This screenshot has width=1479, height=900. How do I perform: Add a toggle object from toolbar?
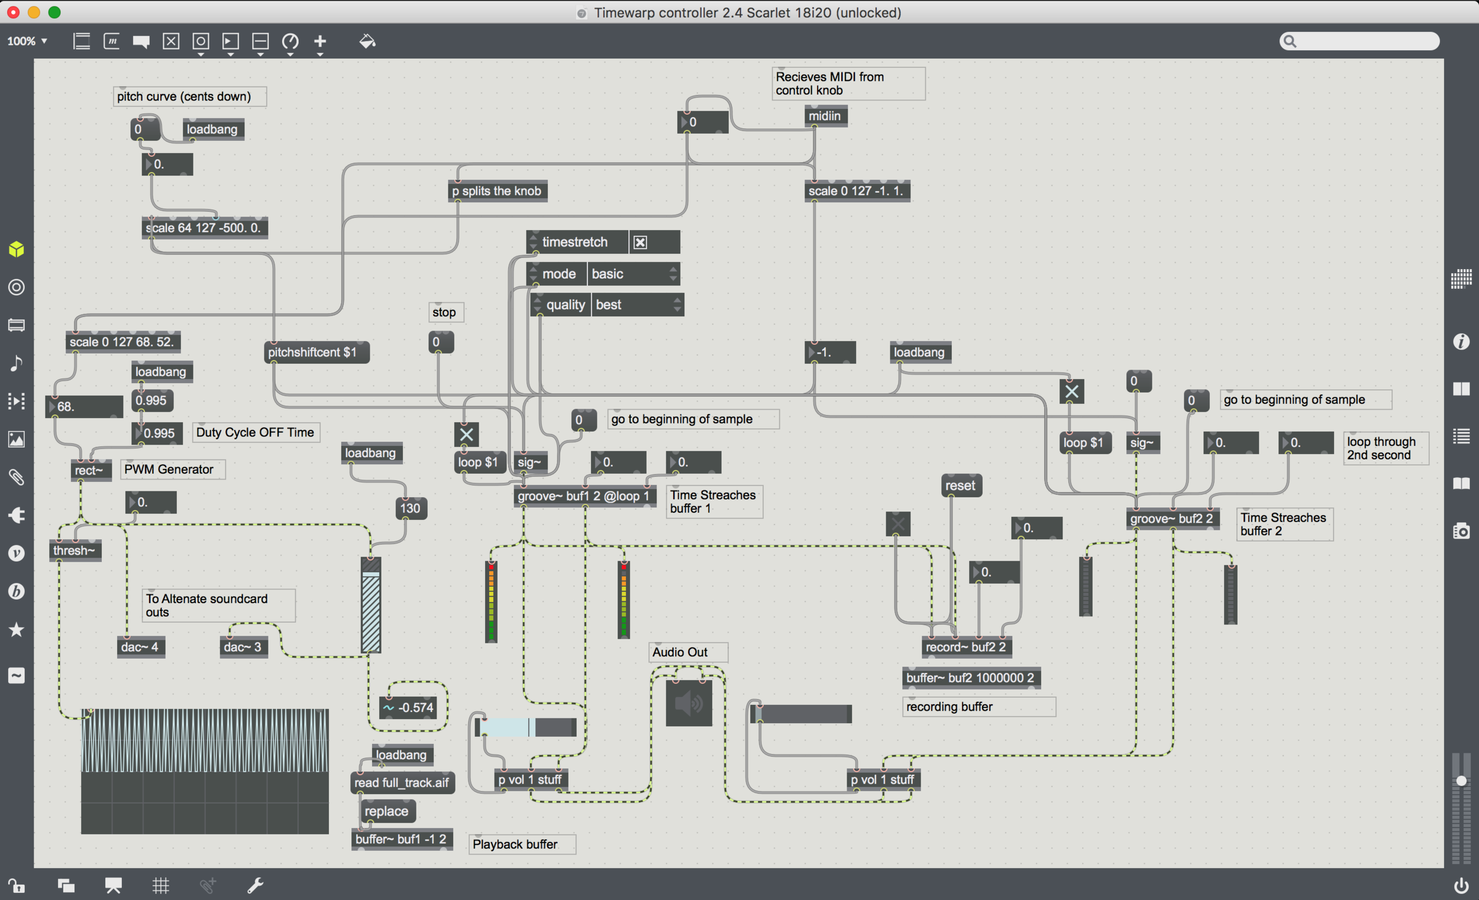(171, 41)
